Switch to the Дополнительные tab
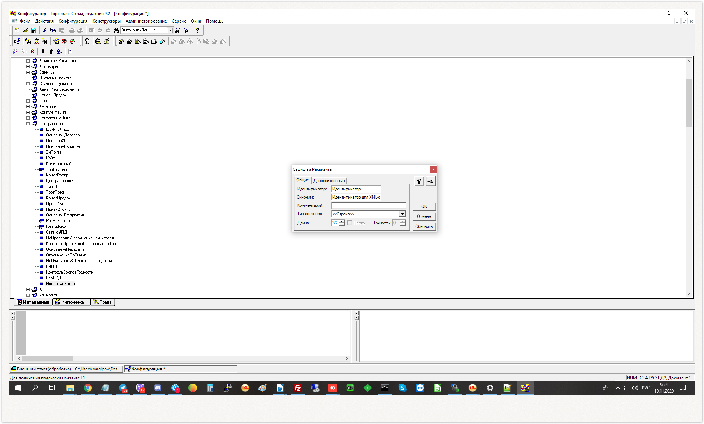The width and height of the screenshot is (704, 424). click(329, 181)
